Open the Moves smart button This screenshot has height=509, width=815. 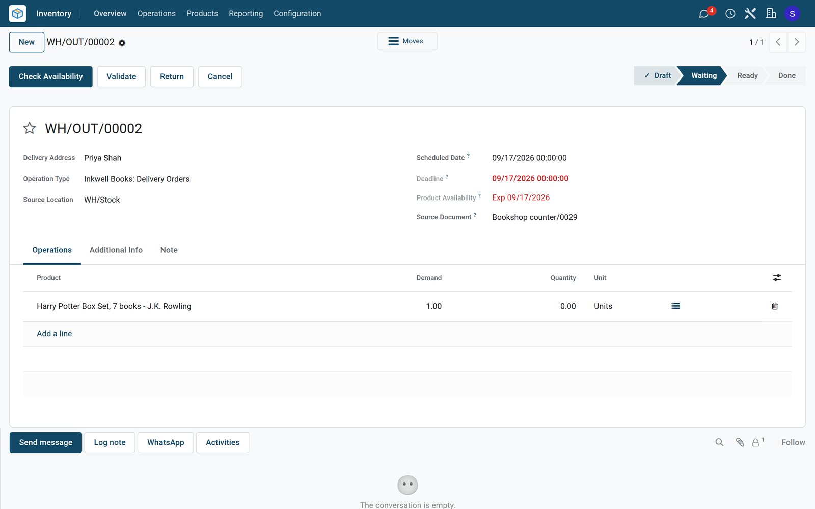407,41
